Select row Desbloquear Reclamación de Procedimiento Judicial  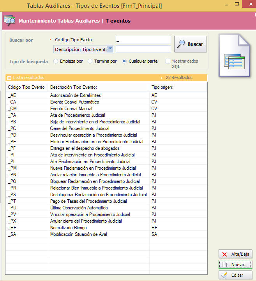click(106, 195)
